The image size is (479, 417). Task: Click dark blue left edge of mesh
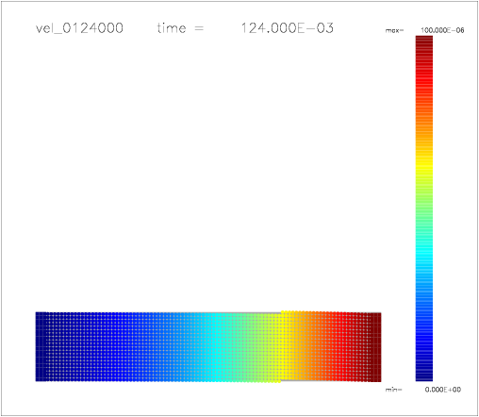pos(41,347)
